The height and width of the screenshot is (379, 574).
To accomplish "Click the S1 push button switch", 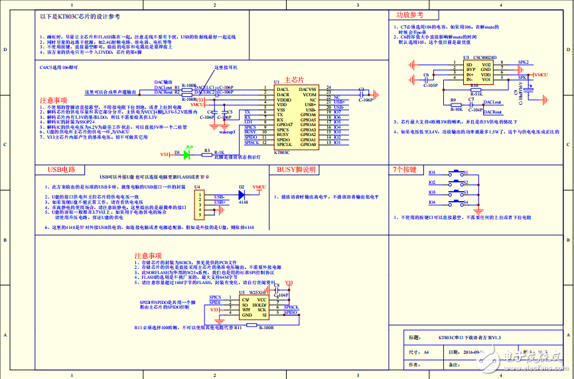I will [x=457, y=173].
